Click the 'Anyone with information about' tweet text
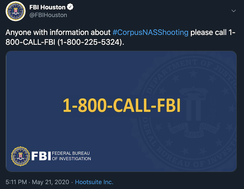 pos(58,32)
